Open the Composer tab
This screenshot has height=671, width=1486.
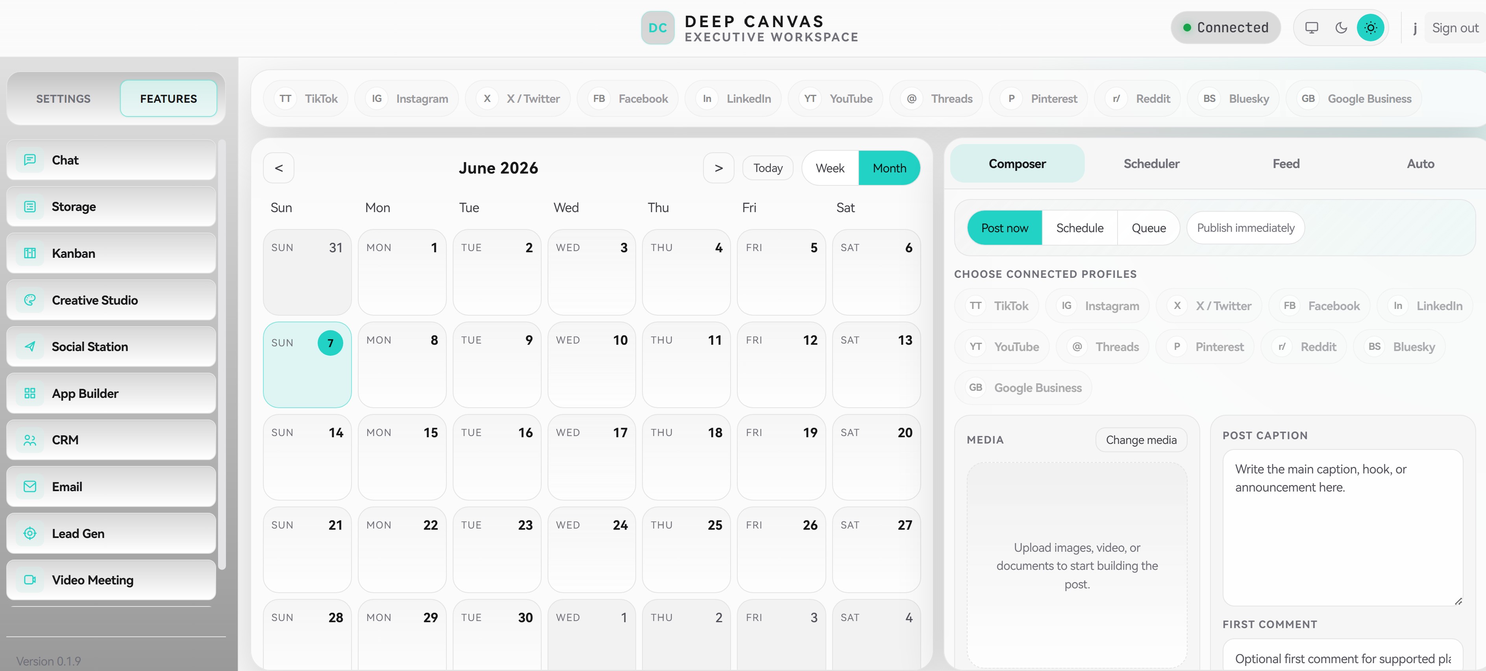1017,164
